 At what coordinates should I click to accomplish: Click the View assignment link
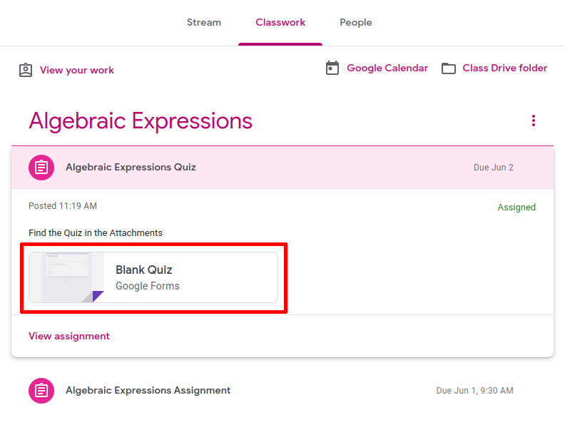[69, 336]
